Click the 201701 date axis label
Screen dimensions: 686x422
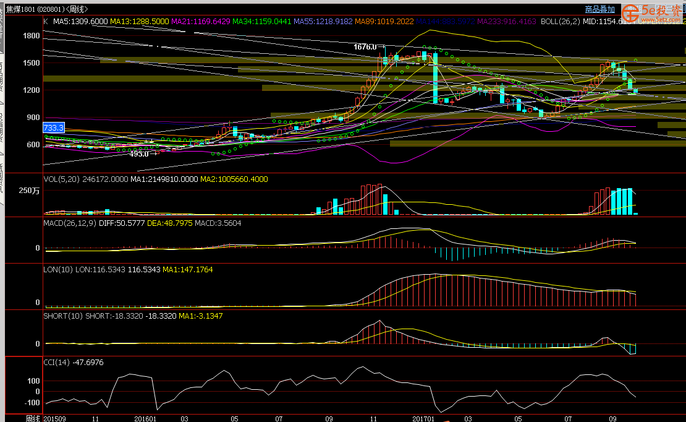[423, 418]
